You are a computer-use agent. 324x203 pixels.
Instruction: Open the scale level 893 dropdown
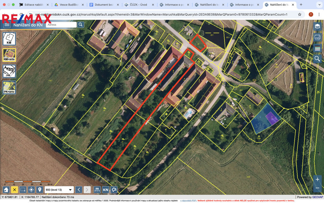[x=59, y=190]
